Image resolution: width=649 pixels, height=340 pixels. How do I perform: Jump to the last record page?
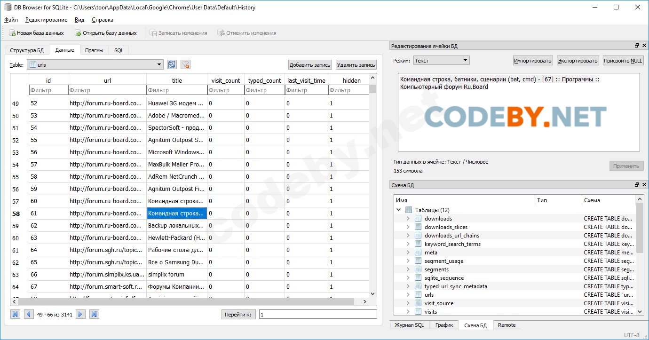coord(94,314)
